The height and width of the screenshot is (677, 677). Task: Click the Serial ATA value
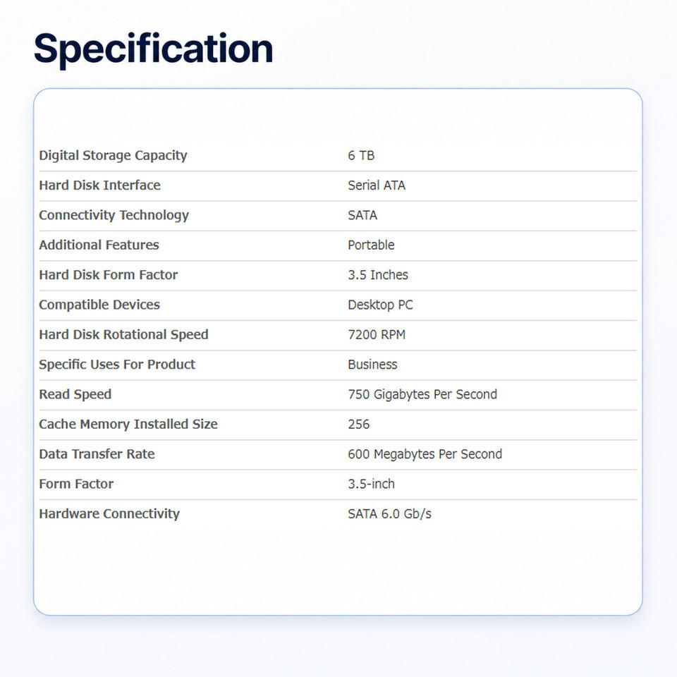point(377,185)
